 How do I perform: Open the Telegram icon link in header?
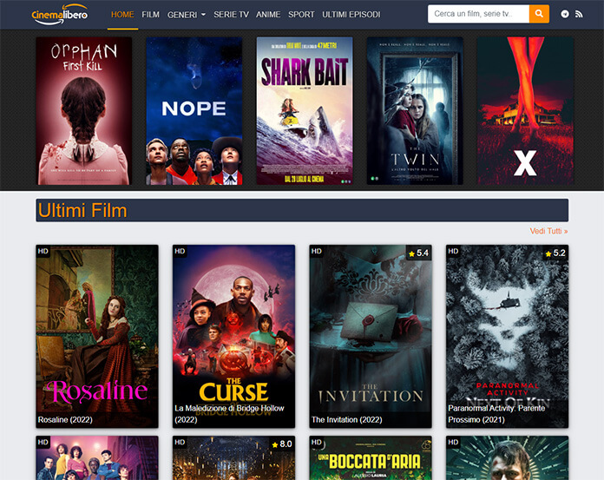[x=565, y=14]
